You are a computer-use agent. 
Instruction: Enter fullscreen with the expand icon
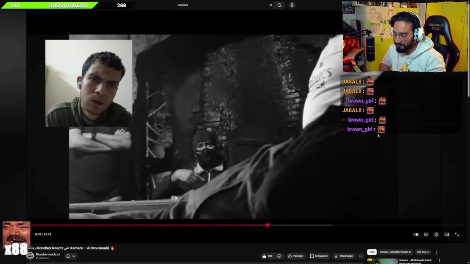point(457,235)
